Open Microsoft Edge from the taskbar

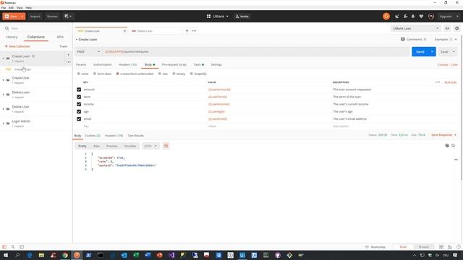[x=30, y=255]
